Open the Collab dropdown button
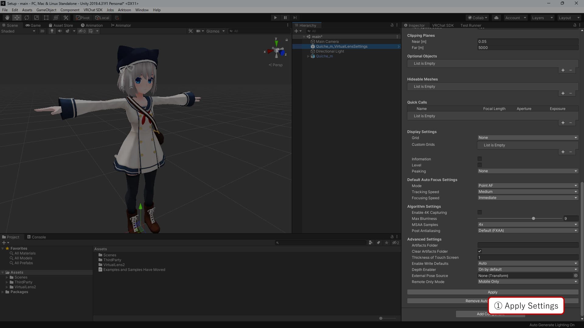The image size is (584, 328). click(478, 18)
